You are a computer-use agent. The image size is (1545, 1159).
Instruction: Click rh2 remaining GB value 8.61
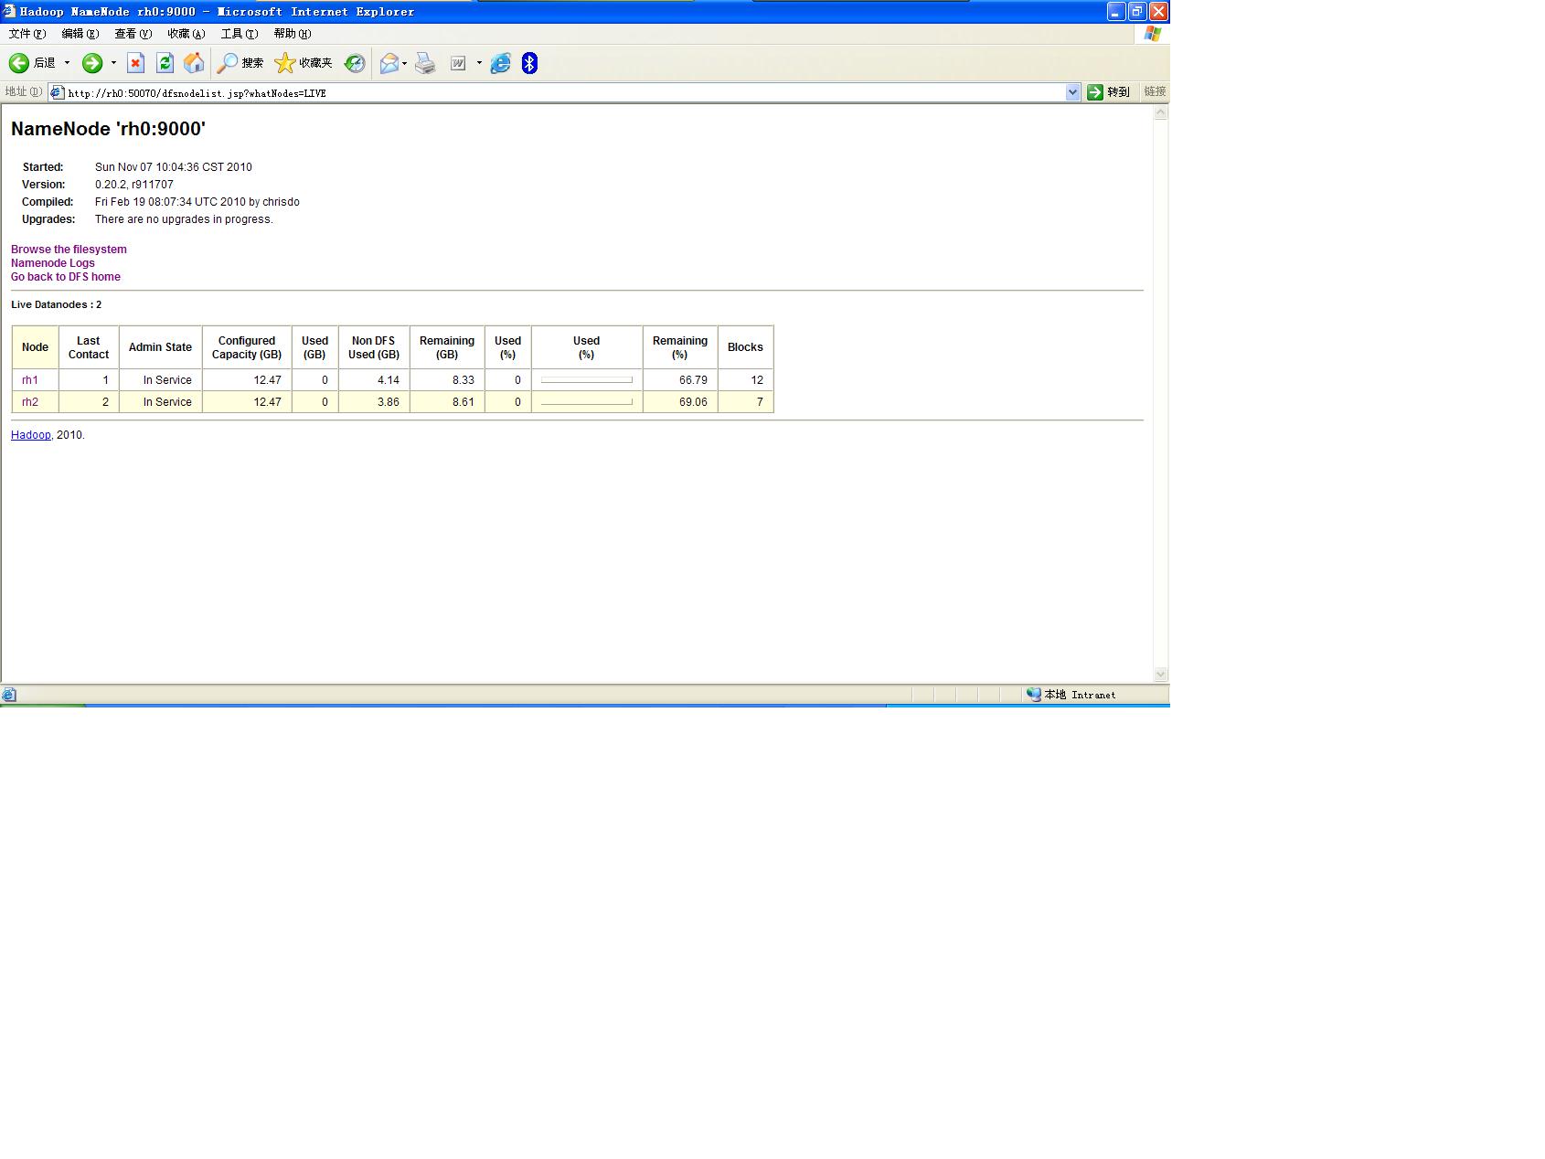point(463,402)
